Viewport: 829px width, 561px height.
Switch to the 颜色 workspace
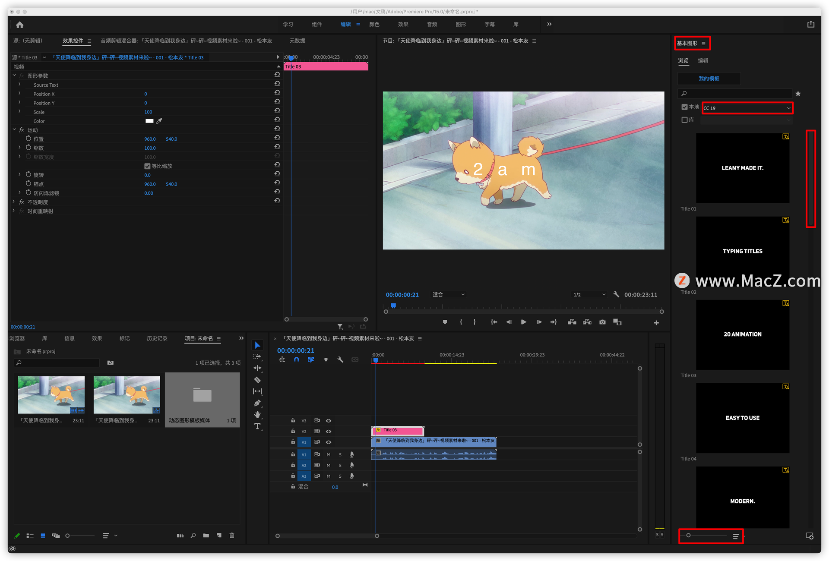pos(374,24)
